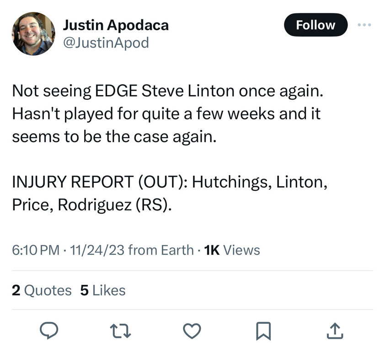Click the 6:10 PM post time
385x343 pixels.
click(x=36, y=250)
